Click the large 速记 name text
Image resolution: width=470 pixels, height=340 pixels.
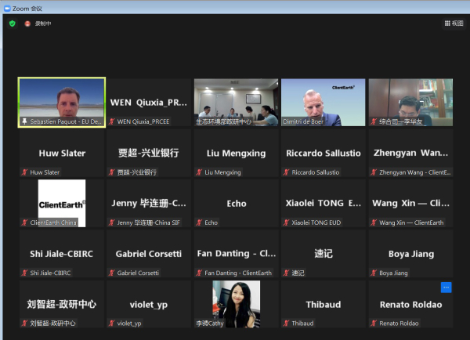tap(324, 254)
